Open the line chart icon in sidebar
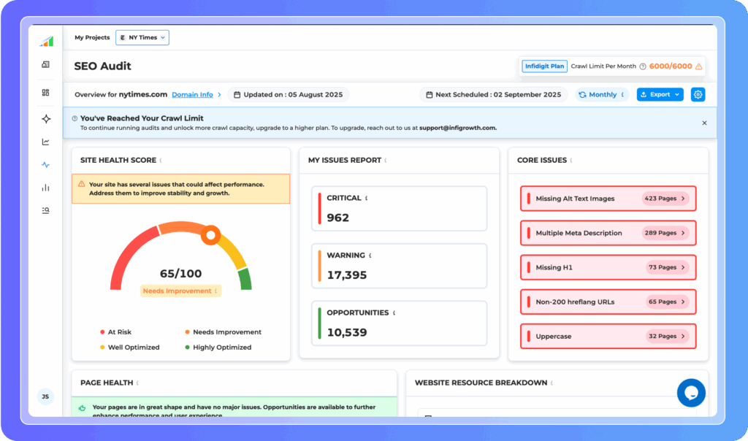 (x=46, y=142)
